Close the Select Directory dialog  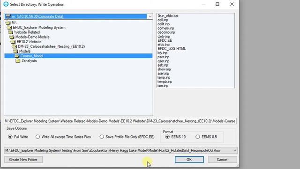click(x=232, y=4)
